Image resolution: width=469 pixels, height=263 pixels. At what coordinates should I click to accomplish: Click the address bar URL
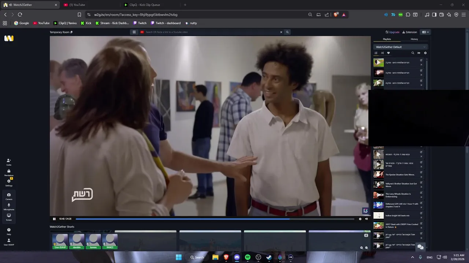pyautogui.click(x=136, y=15)
